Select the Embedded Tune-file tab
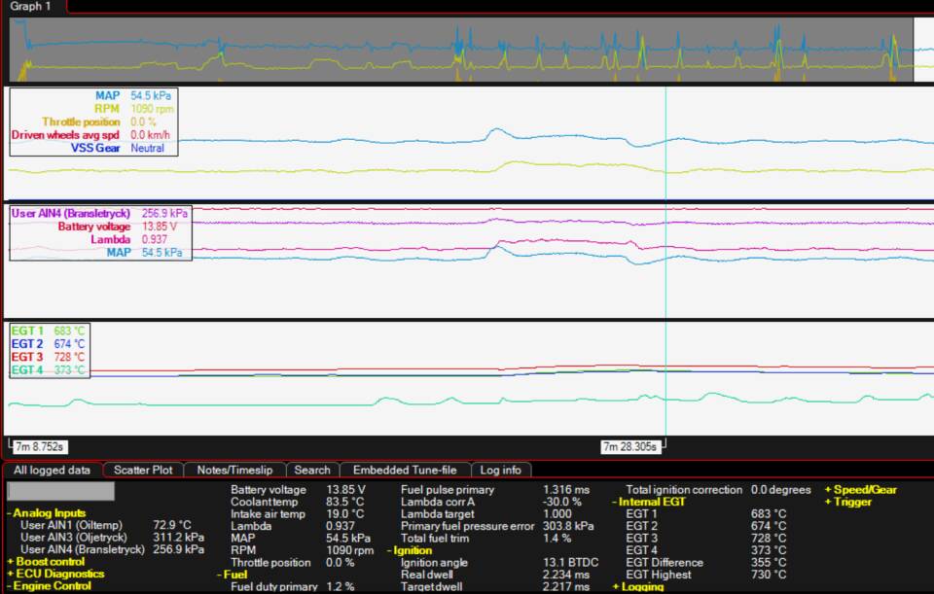Image resolution: width=934 pixels, height=594 pixels. [x=407, y=470]
